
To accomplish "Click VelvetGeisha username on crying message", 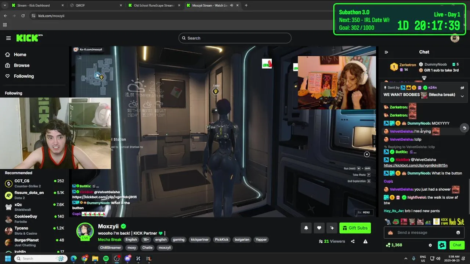I will [x=401, y=131].
